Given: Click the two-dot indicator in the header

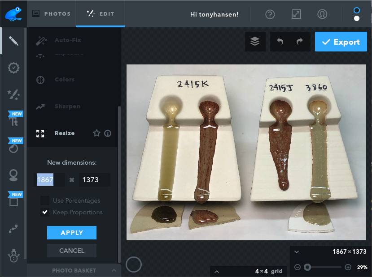Looking at the screenshot, I should pos(357,14).
